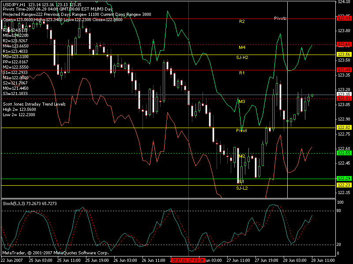Viewport: 353px width, 264px height.
Task: Select the yellow 122.82 pivot price tag
Action: [343, 128]
